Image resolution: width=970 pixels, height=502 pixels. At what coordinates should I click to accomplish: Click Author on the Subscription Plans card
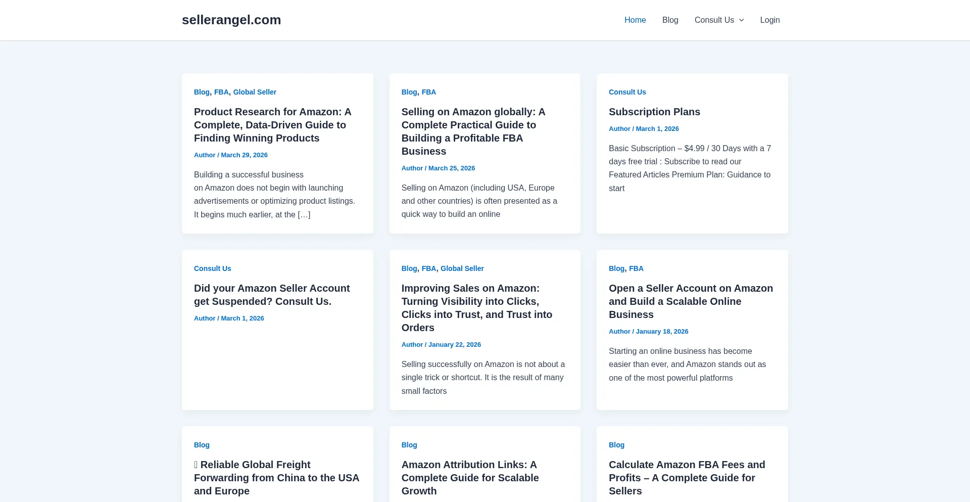[619, 129]
